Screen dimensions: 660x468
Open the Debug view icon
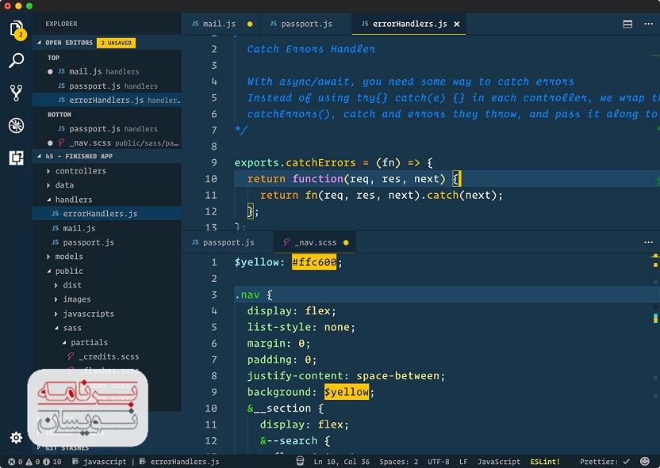(x=16, y=125)
